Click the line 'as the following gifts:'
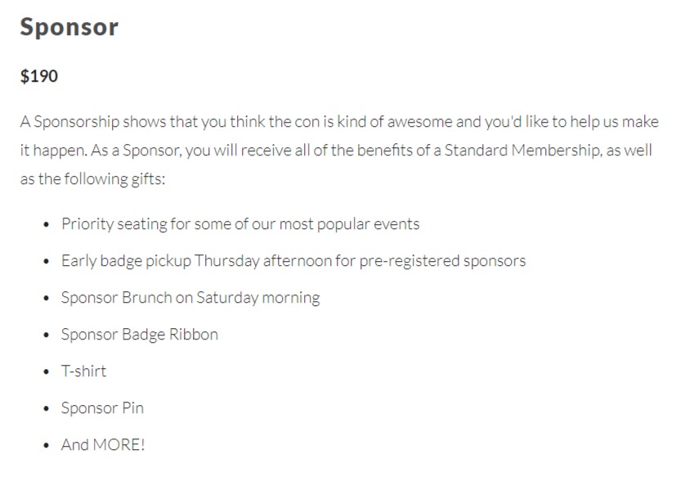Screen dimensions: 681x477 tap(92, 179)
